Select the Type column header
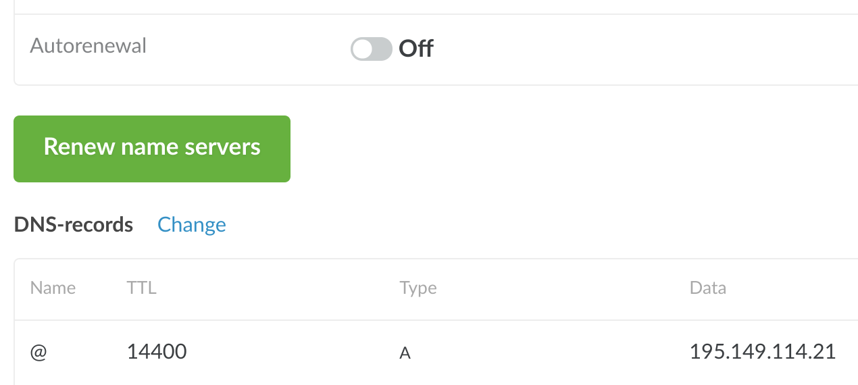This screenshot has width=858, height=385. point(418,288)
